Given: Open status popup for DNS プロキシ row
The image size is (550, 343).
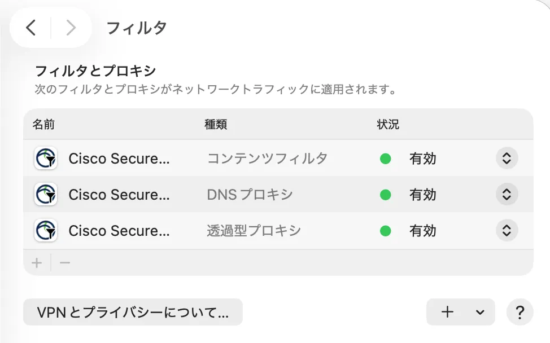Looking at the screenshot, I should coord(507,195).
